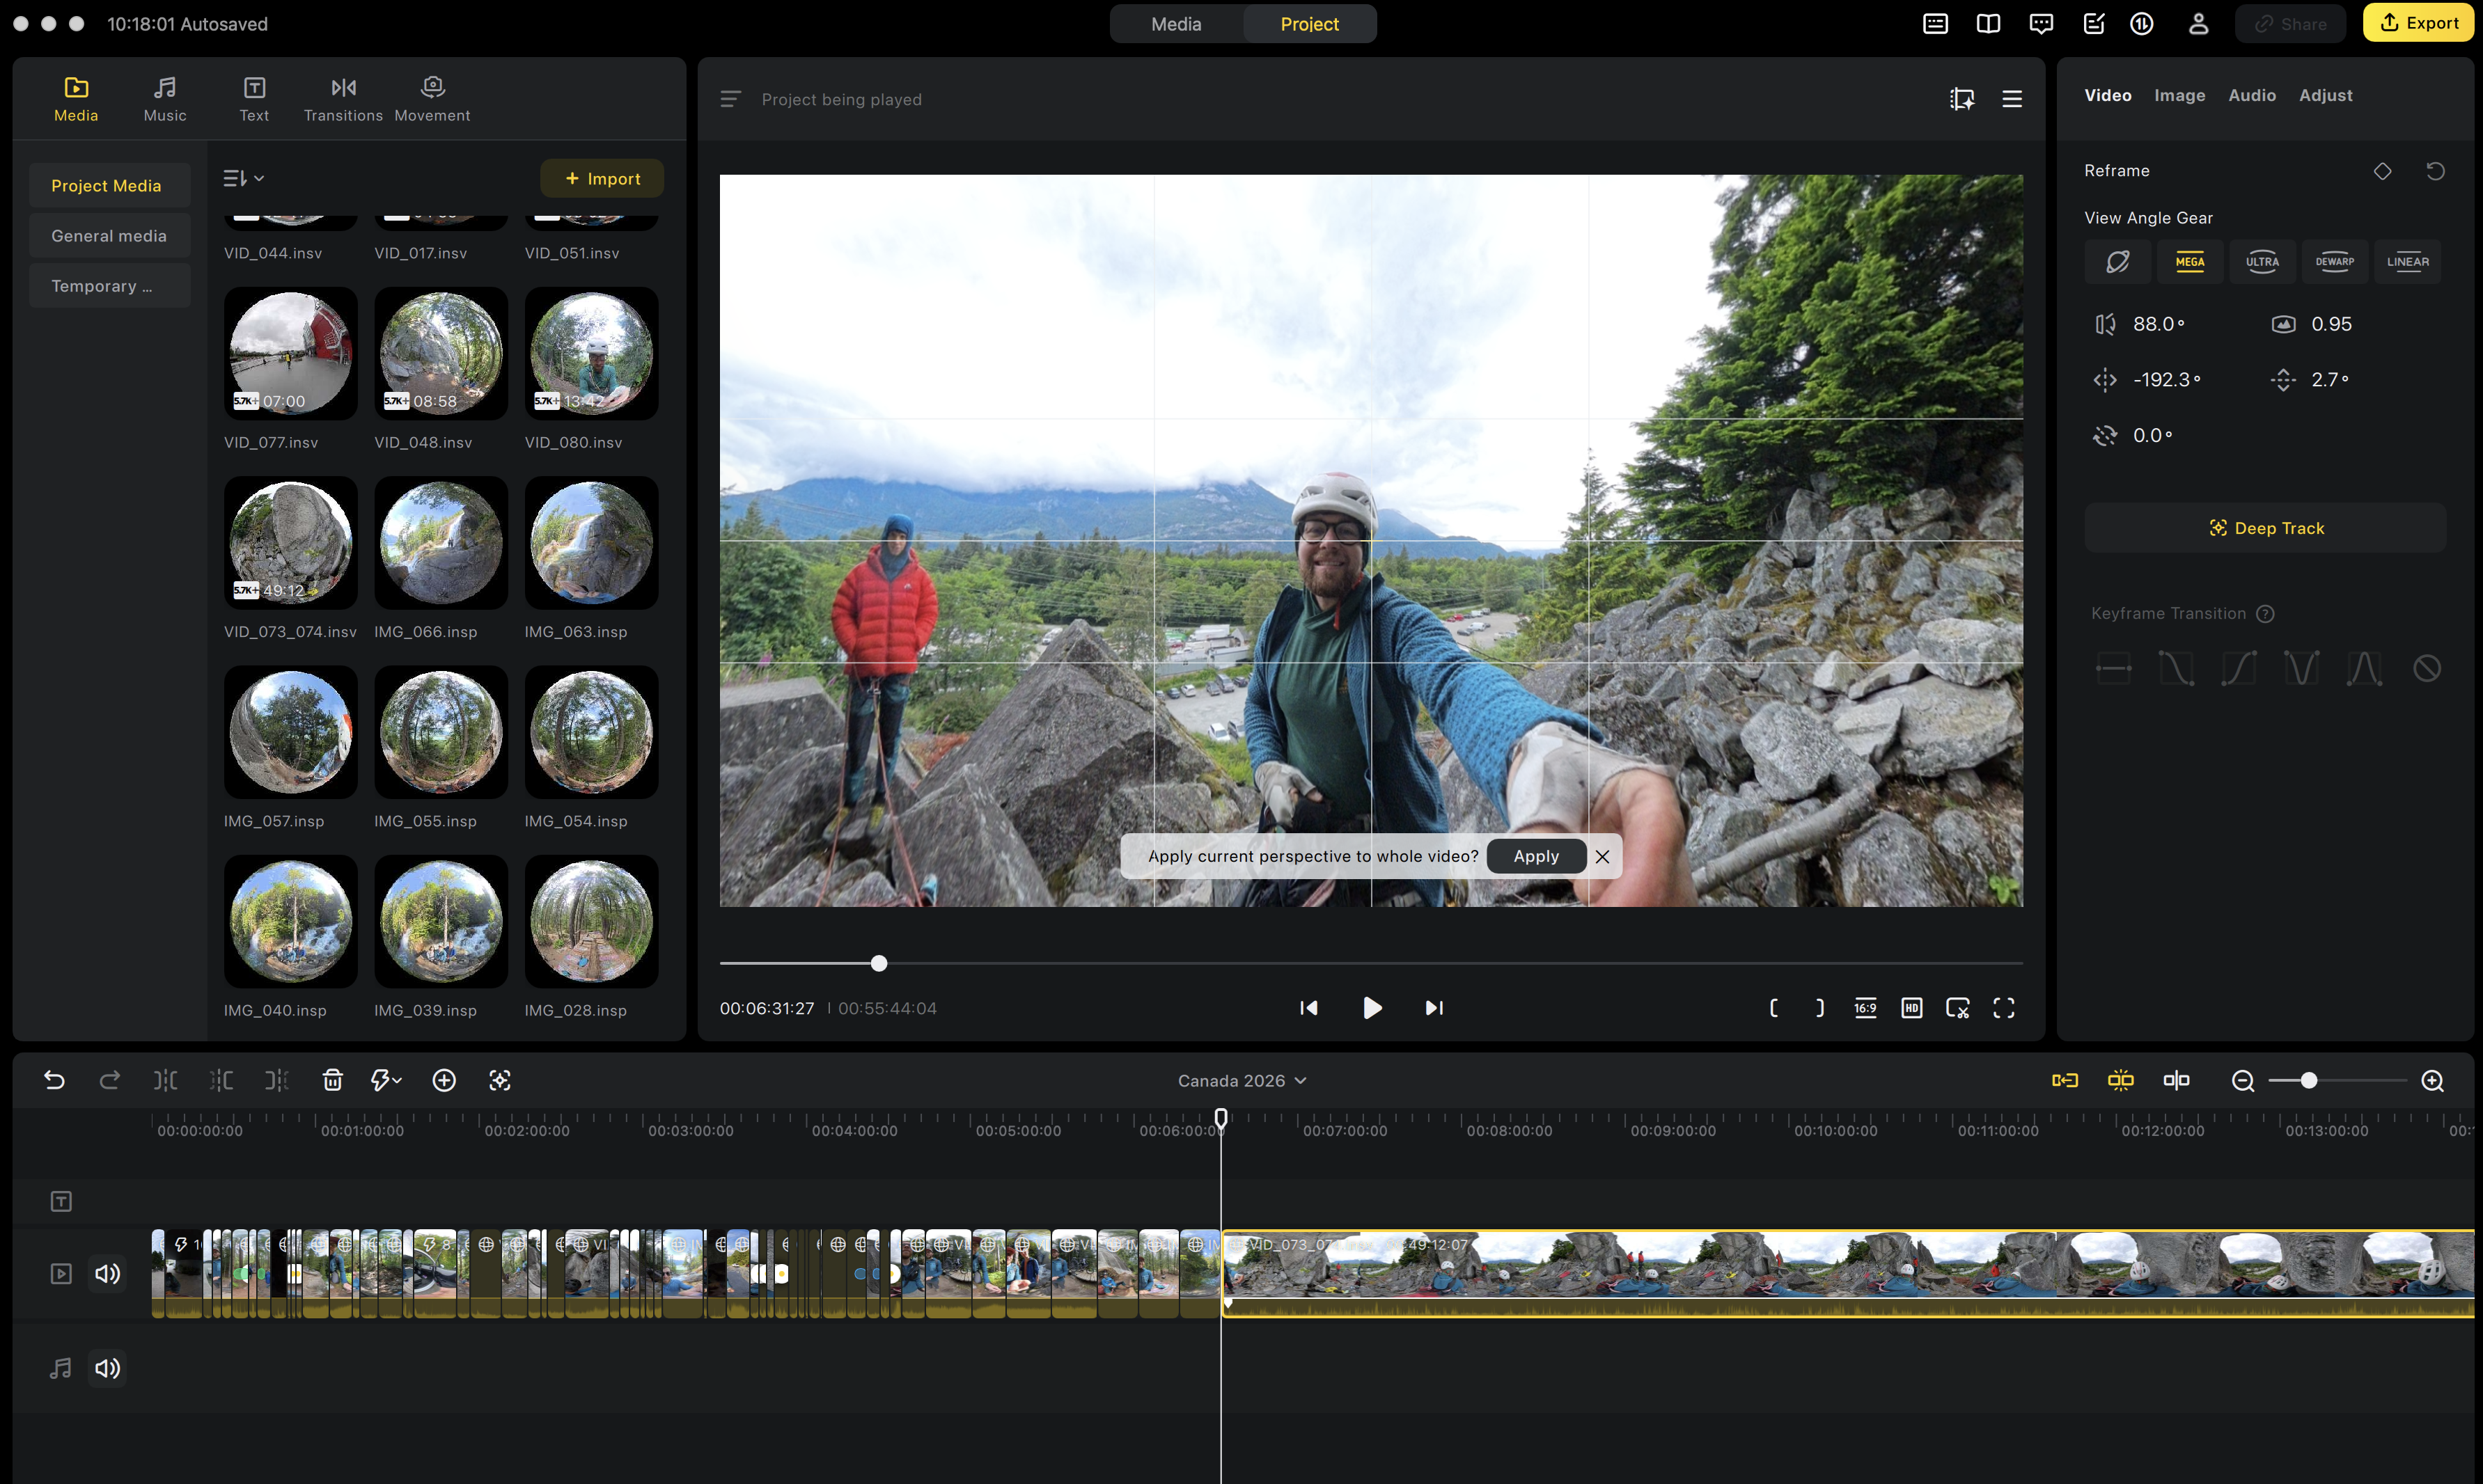Viewport: 2483px width, 1484px height.
Task: Open the Transitions panel
Action: click(x=342, y=99)
